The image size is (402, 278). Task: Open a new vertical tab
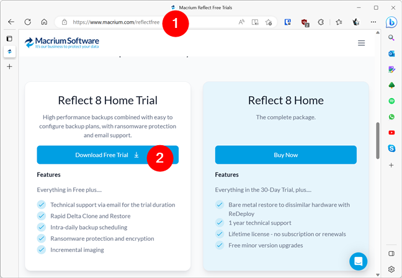(x=9, y=66)
